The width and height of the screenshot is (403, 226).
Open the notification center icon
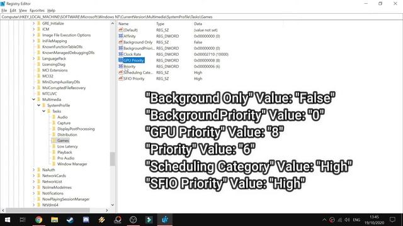coord(392,220)
